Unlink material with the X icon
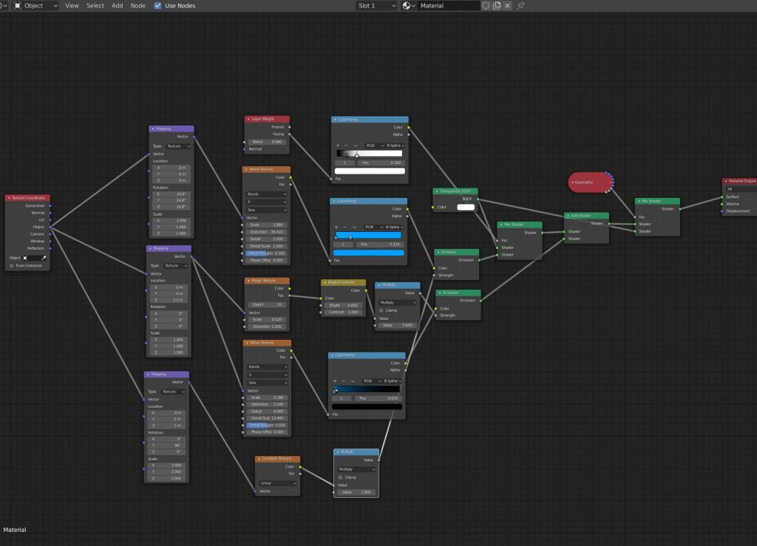 [x=508, y=5]
